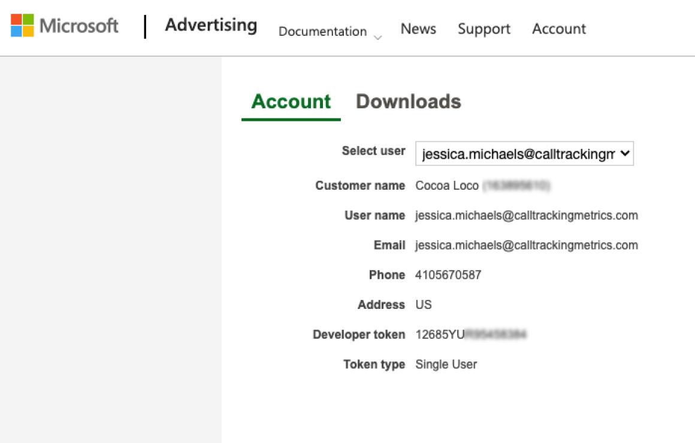
Task: Click the Microsoft four-color logo
Action: click(x=22, y=25)
